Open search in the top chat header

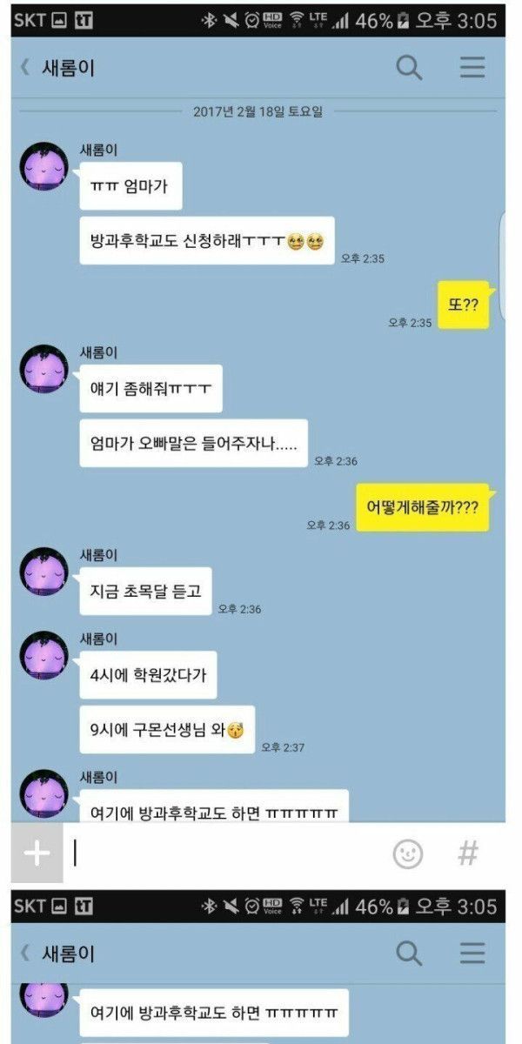point(409,67)
